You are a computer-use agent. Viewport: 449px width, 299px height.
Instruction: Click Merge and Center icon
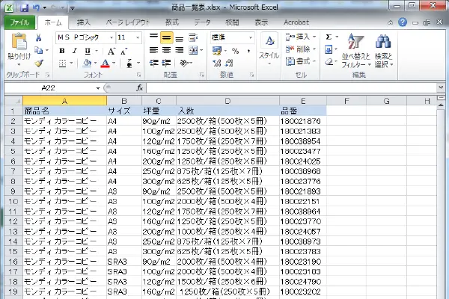coord(193,50)
